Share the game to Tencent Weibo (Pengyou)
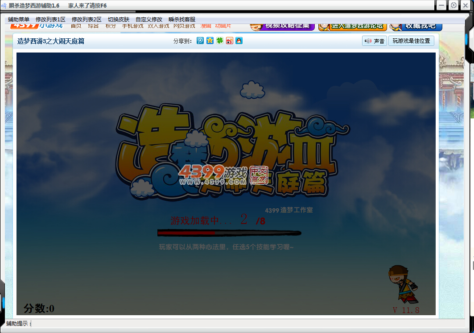 tap(200, 41)
